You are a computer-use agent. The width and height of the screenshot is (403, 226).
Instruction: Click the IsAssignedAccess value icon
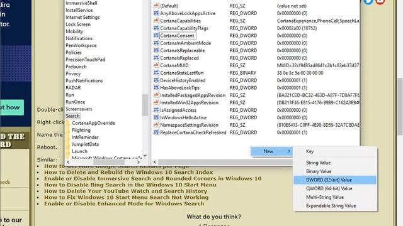(x=156, y=110)
